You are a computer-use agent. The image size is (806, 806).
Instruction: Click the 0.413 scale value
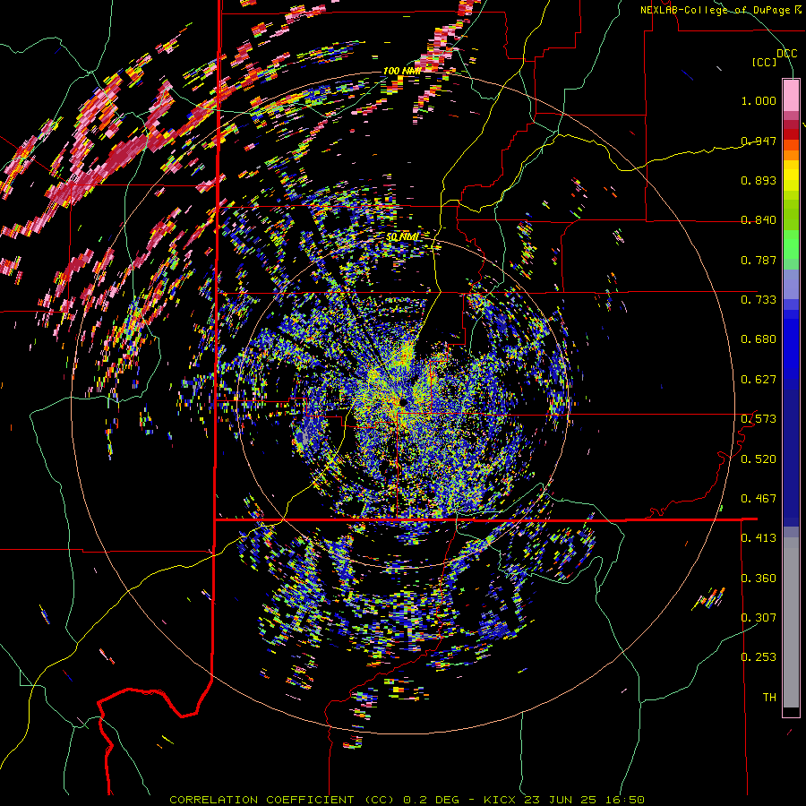click(x=759, y=537)
